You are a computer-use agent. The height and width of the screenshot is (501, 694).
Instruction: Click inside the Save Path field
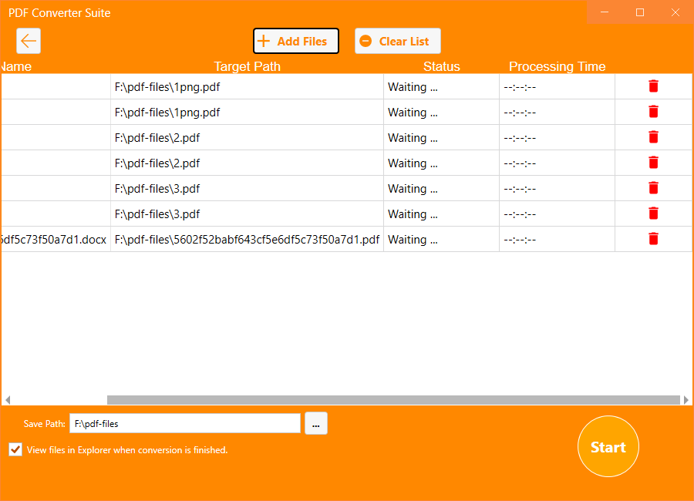click(185, 422)
